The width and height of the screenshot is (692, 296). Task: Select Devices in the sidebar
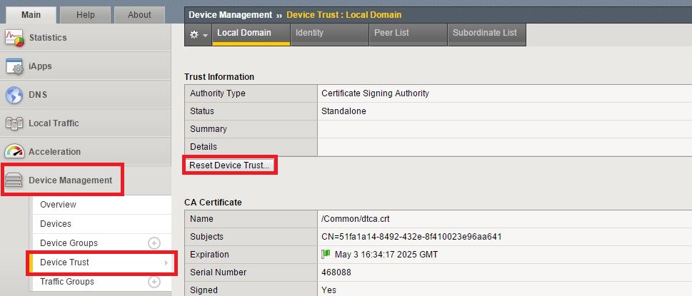[56, 224]
